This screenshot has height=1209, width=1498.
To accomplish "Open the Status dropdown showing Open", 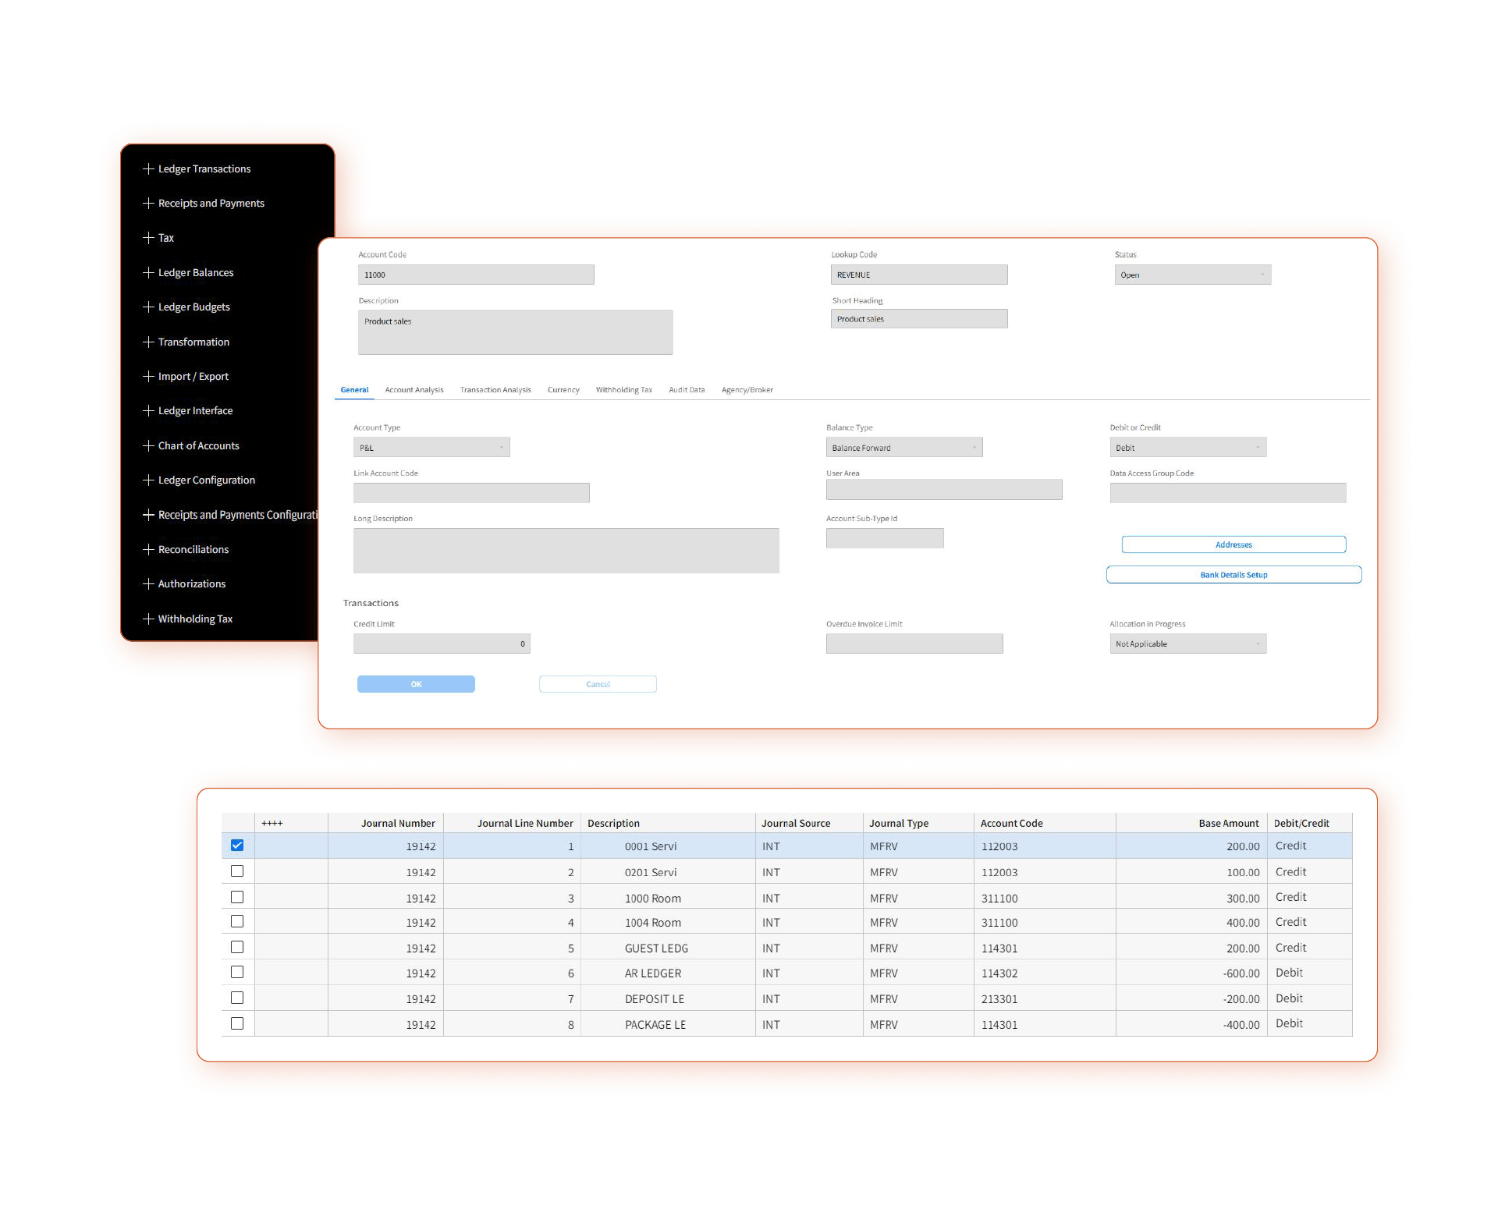I will (1192, 275).
